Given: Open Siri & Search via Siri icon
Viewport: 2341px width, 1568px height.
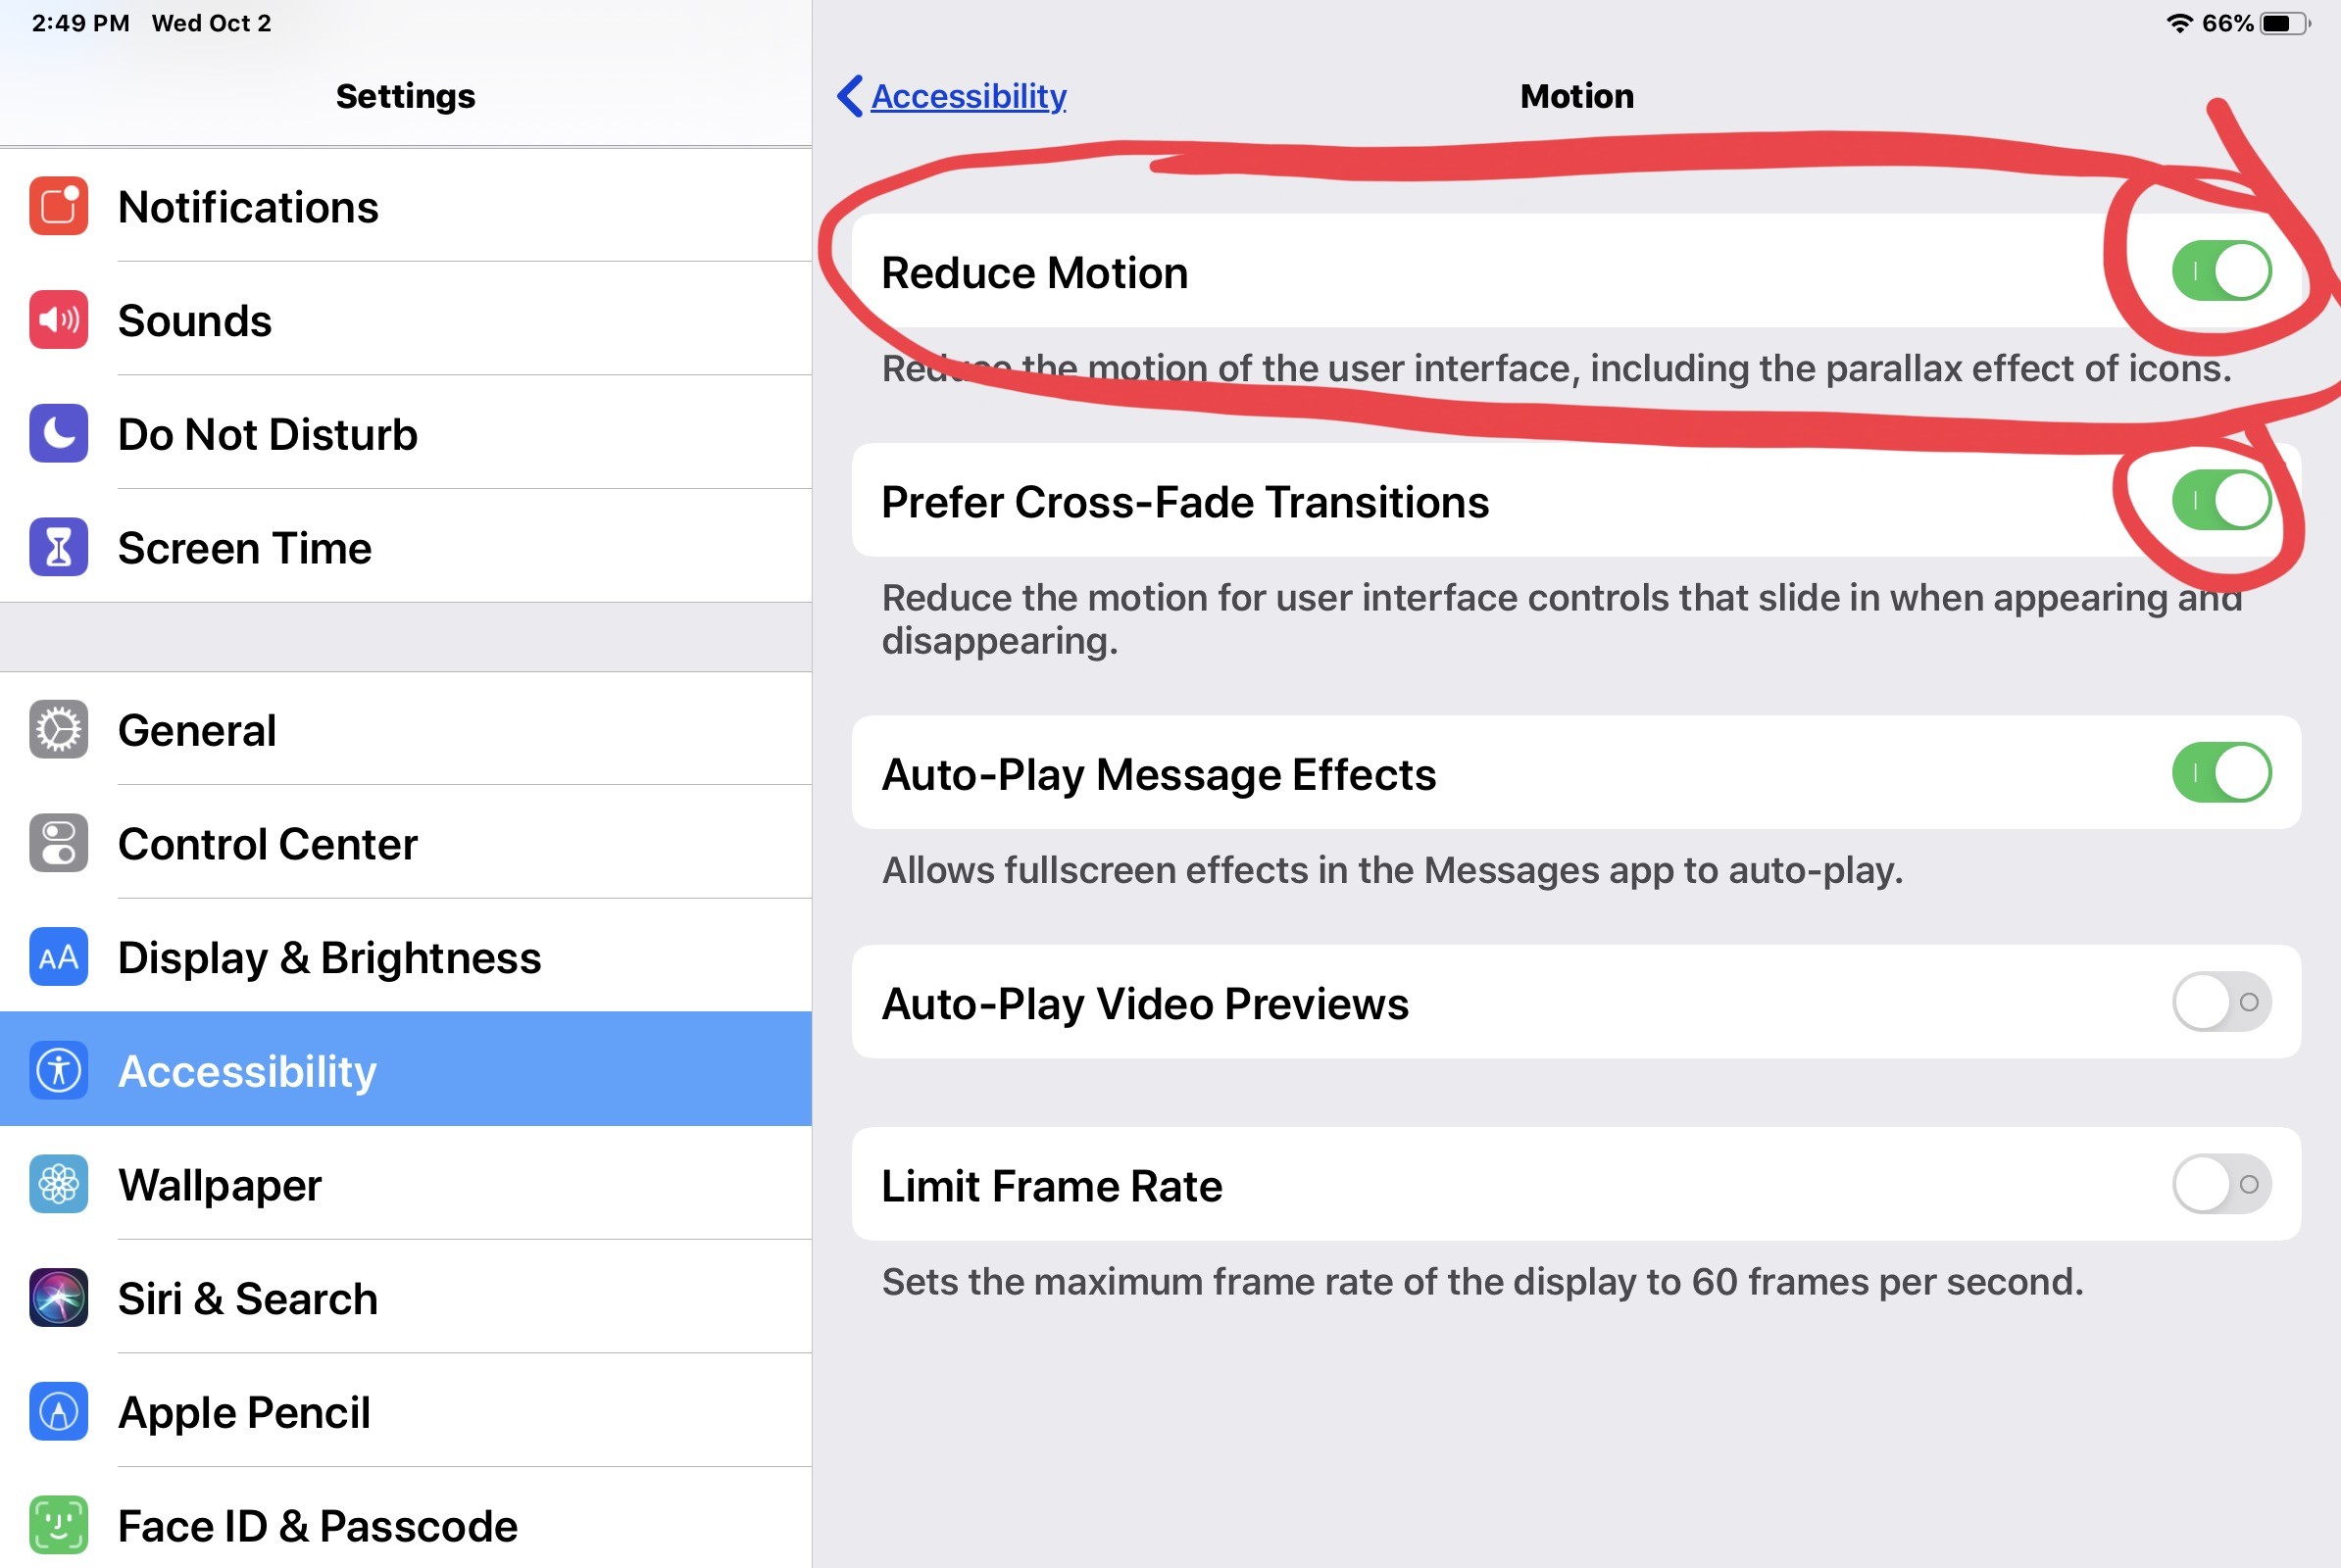Looking at the screenshot, I should point(57,1298).
